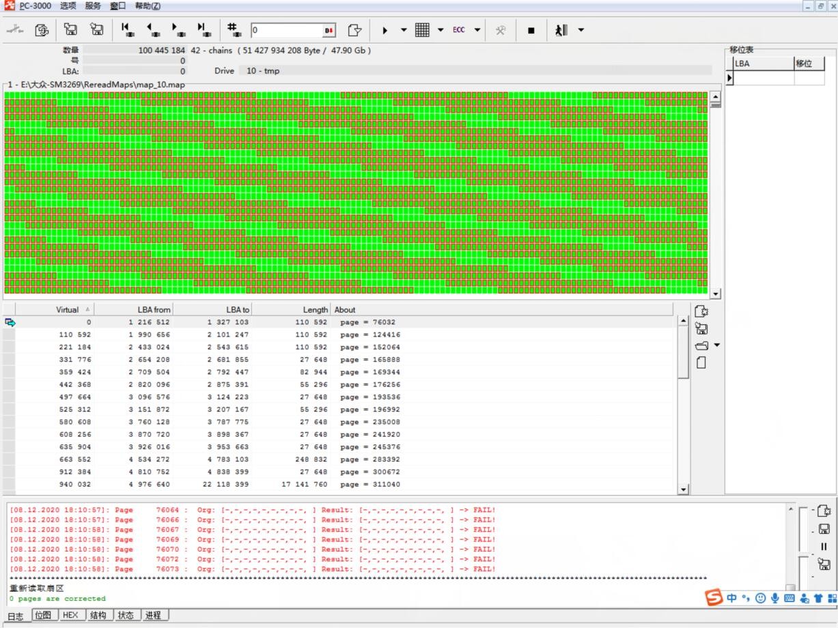Click the Sogou microphone voice input icon
The image size is (838, 628).
[775, 598]
